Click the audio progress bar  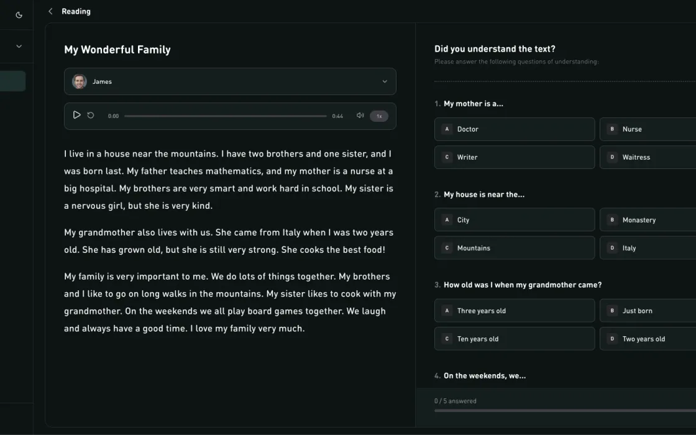point(225,116)
